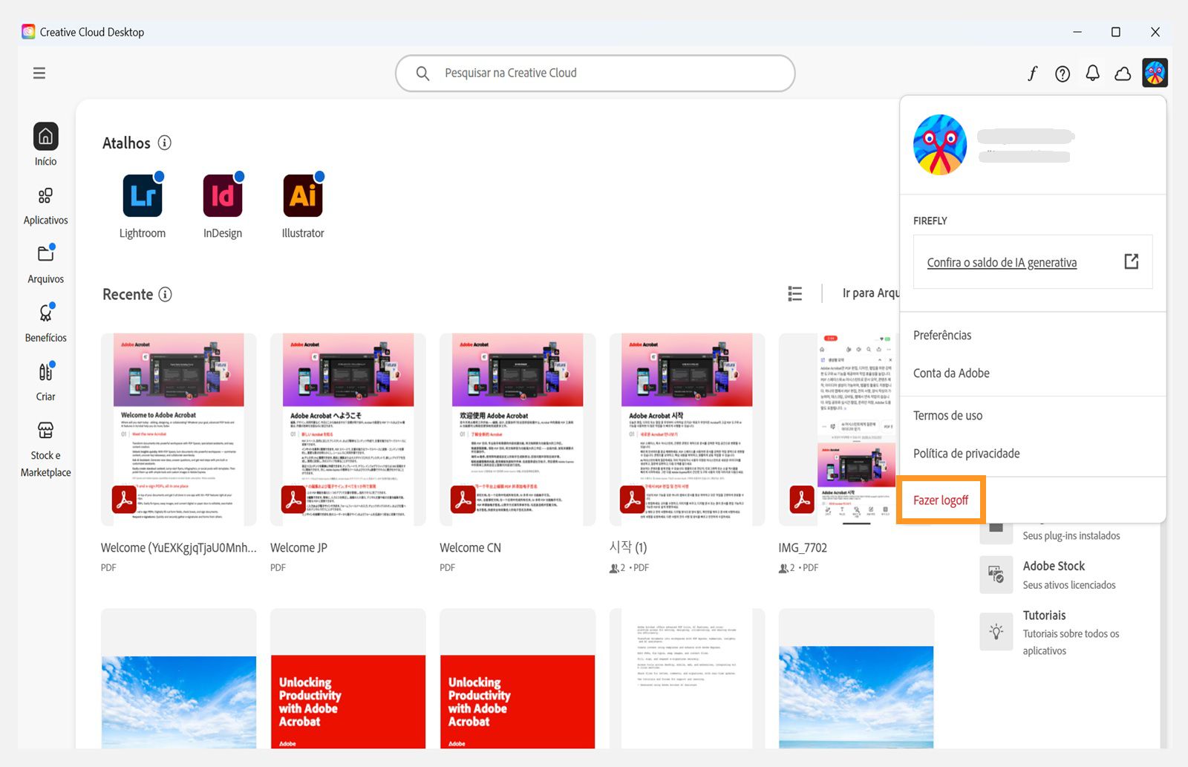1188x767 pixels.
Task: Open Confira o saldo de IA generativa link
Action: point(1002,262)
